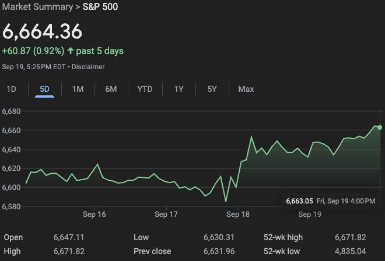The height and width of the screenshot is (261, 385).
Task: Select the 5D range tab
Action: click(44, 89)
